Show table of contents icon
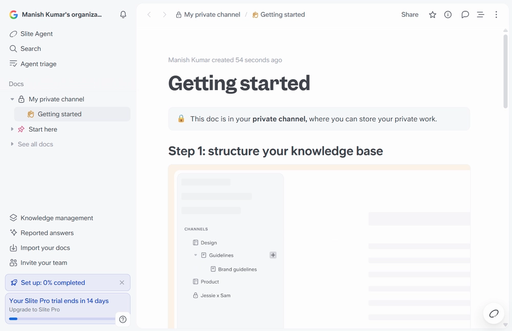This screenshot has width=512, height=331. tap(480, 14)
